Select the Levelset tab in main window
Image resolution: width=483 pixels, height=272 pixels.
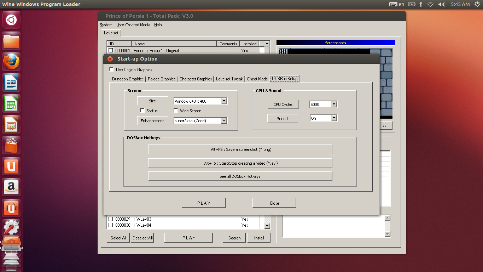[x=111, y=33]
